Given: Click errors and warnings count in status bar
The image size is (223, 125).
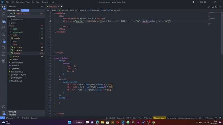Looking at the screenshot, I should (x=25, y=118).
